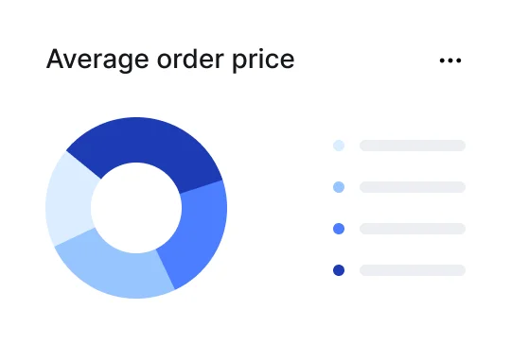Click the word "price" in the card heading
The image size is (511, 344).
tap(263, 60)
